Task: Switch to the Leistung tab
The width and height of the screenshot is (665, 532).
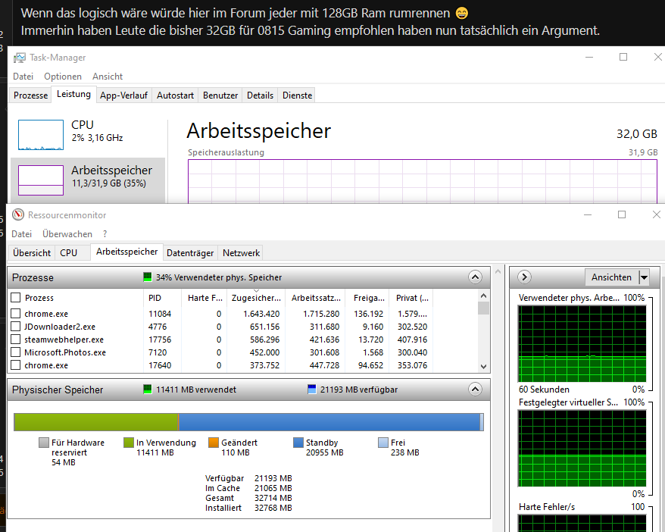Action: [73, 94]
